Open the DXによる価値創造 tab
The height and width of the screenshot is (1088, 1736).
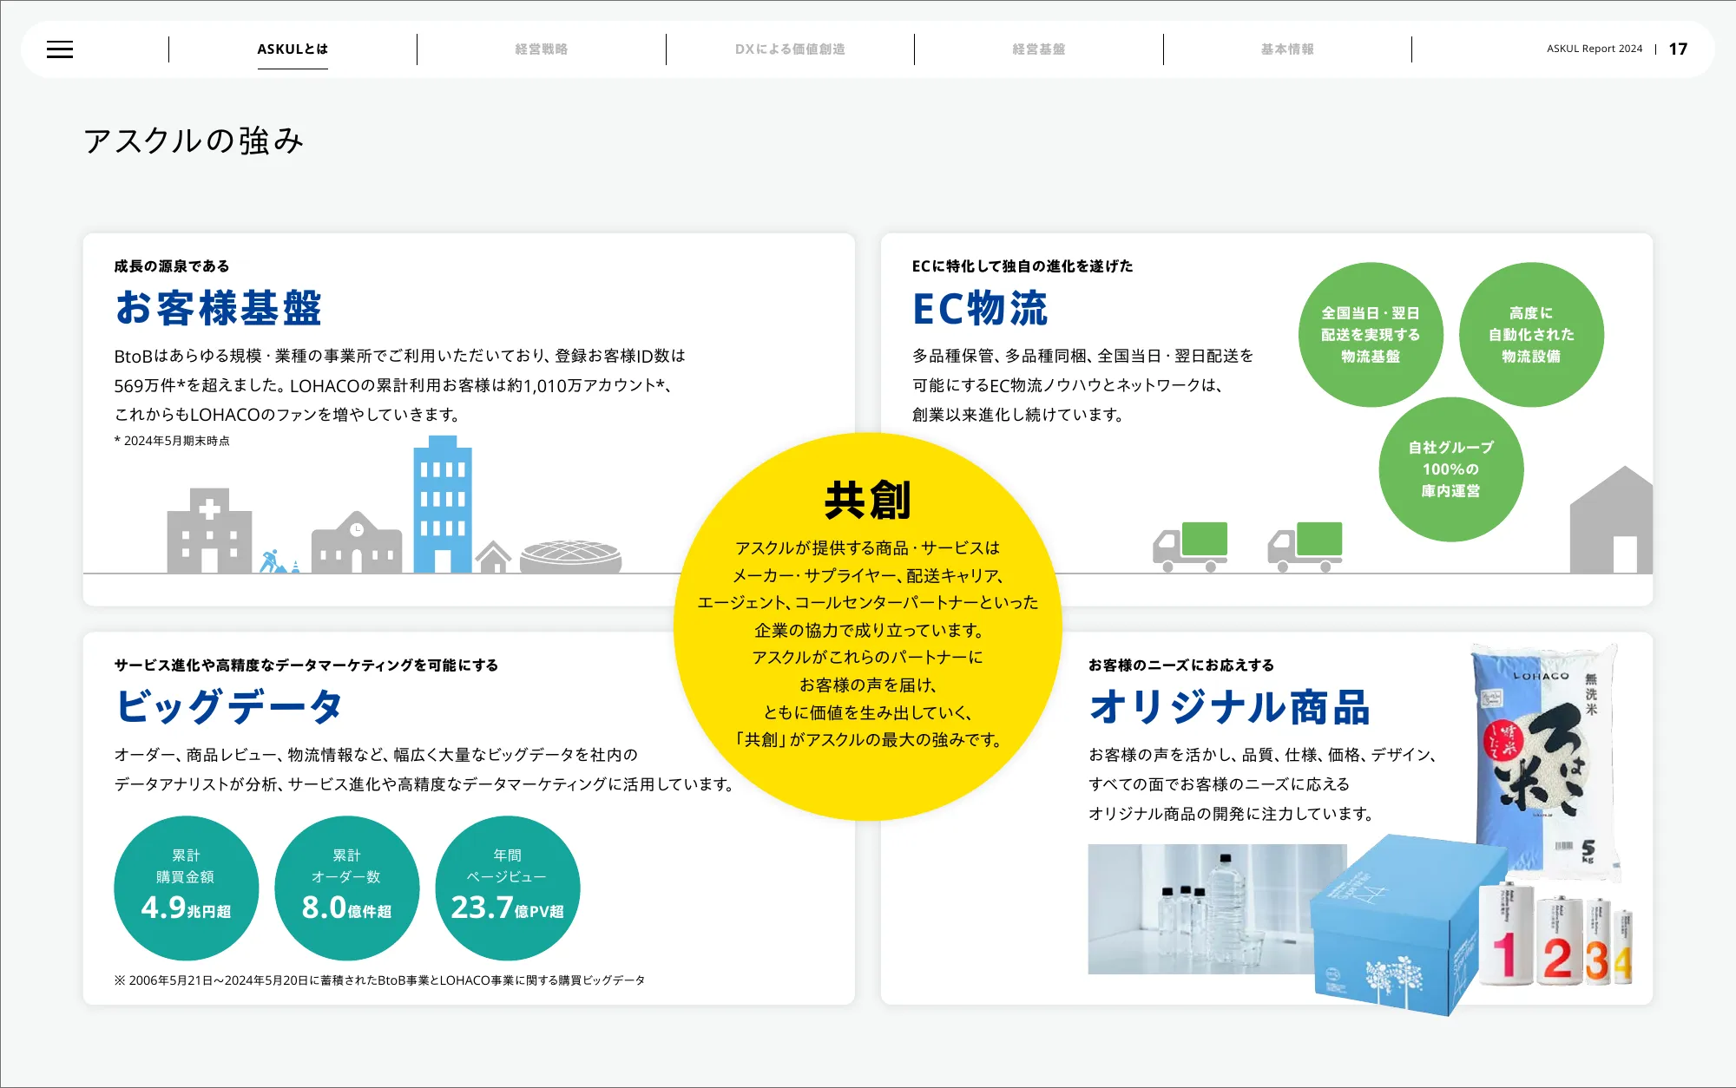[x=790, y=49]
